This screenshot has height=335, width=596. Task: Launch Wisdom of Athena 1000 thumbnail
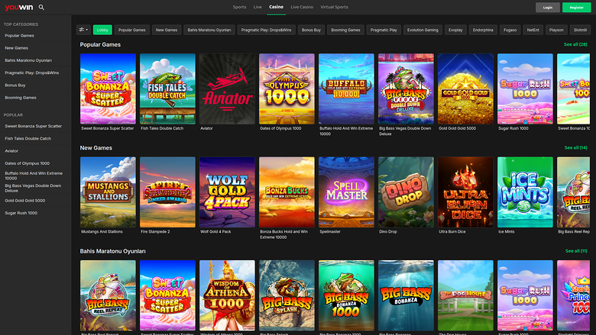pos(227,295)
